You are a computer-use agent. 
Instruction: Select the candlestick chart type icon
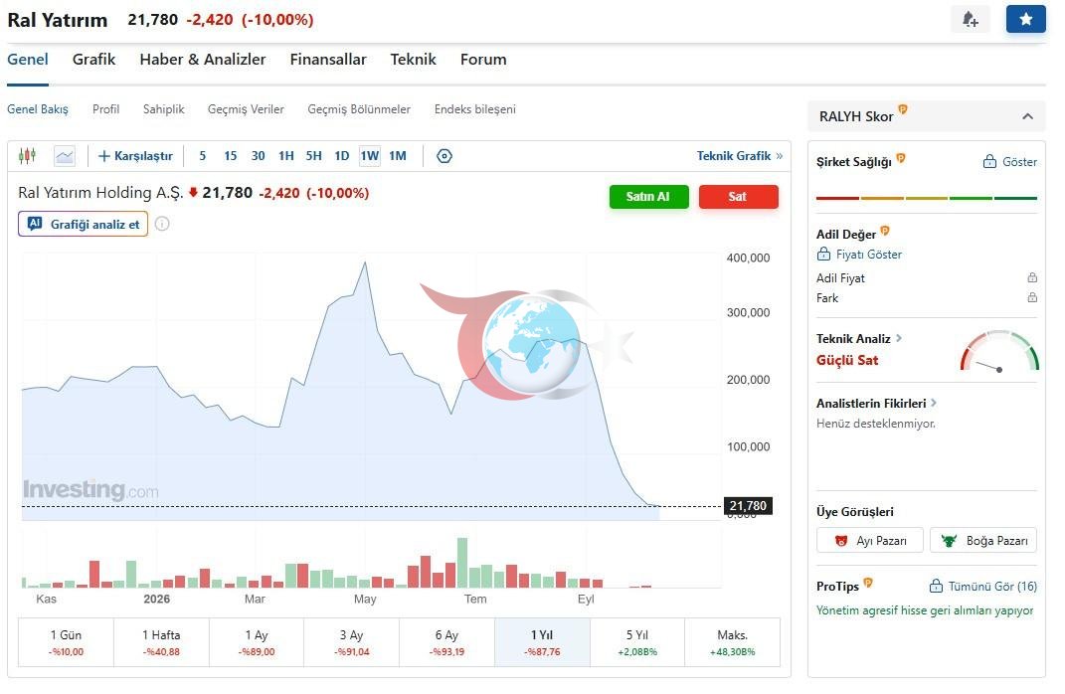click(27, 156)
